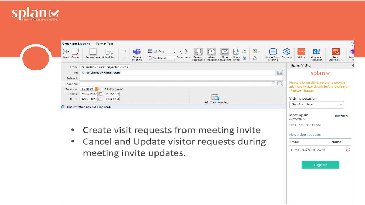The image size is (365, 205).
Task: Open Zoom Settings gear
Action: coord(286,53)
